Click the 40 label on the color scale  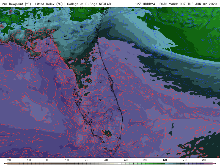pos(126,160)
